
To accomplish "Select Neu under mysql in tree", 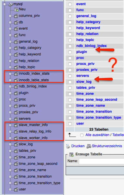I will [x=22, y=9].
